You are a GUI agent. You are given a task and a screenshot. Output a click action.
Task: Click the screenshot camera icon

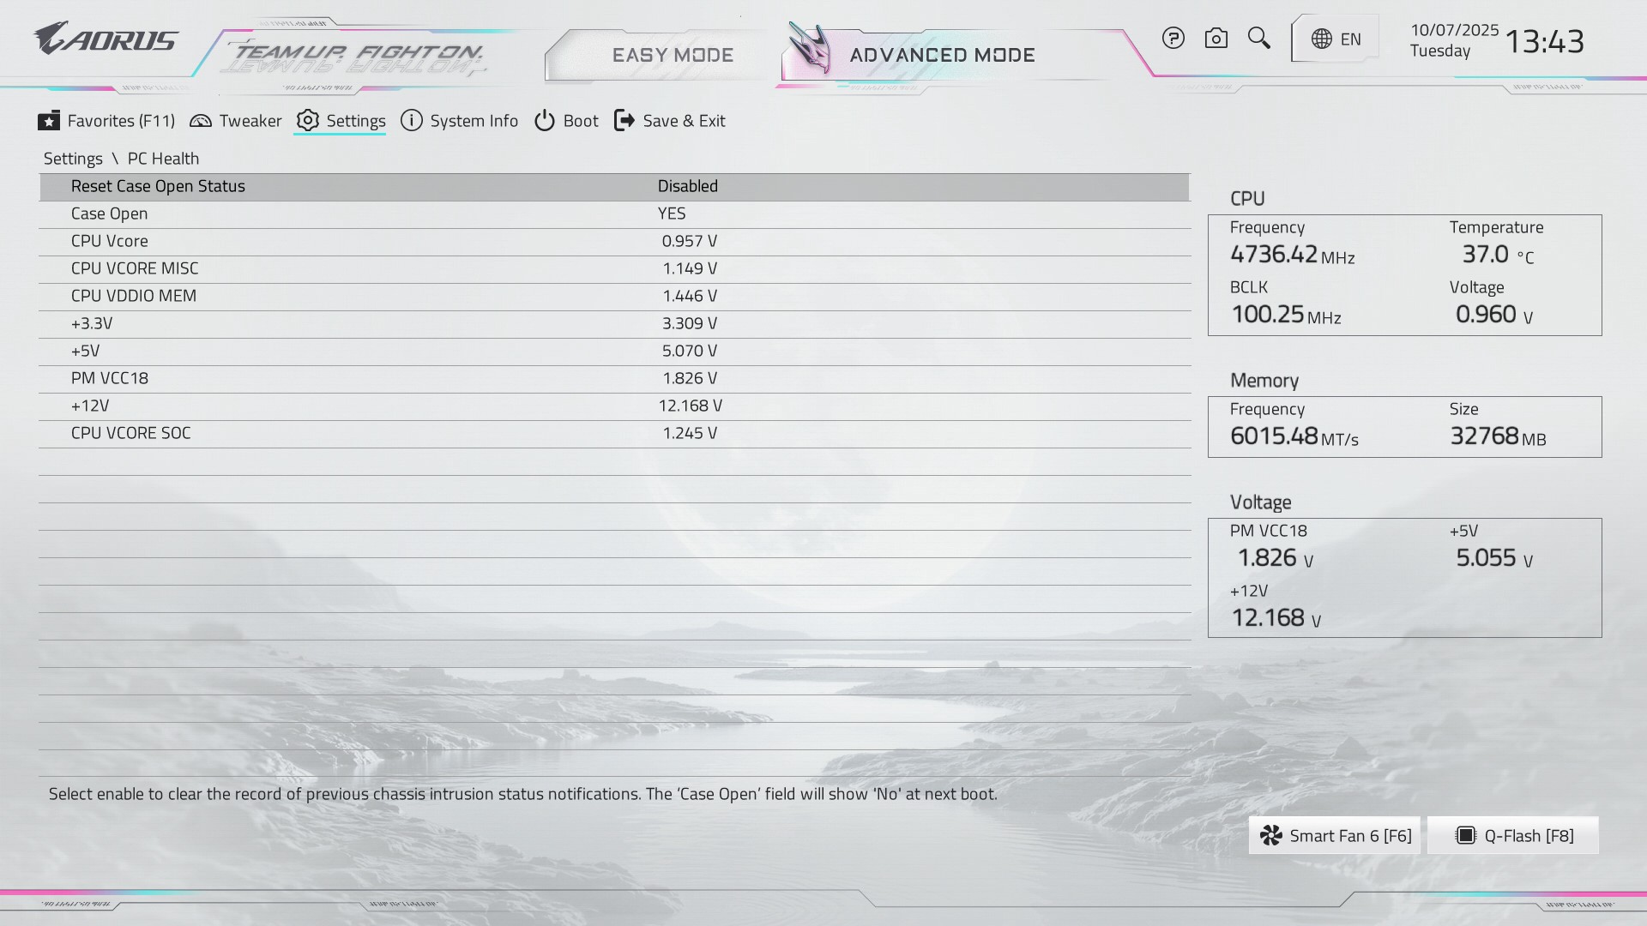(x=1216, y=39)
